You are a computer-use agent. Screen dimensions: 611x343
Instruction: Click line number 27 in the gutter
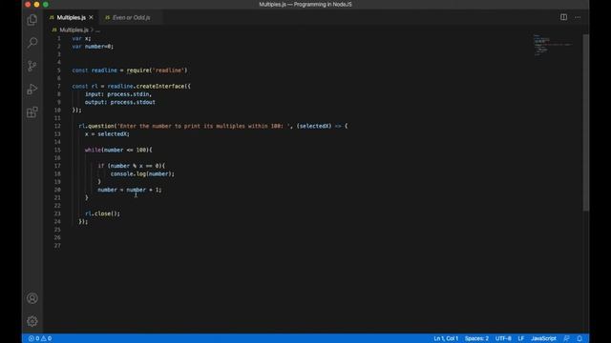click(x=57, y=246)
